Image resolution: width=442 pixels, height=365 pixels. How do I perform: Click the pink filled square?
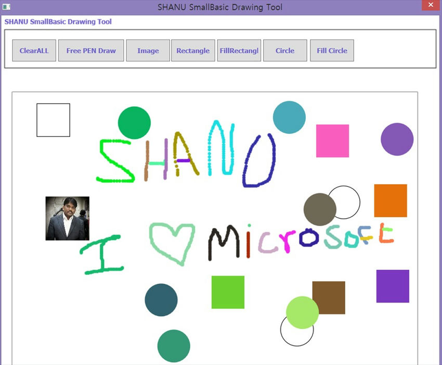[333, 141]
